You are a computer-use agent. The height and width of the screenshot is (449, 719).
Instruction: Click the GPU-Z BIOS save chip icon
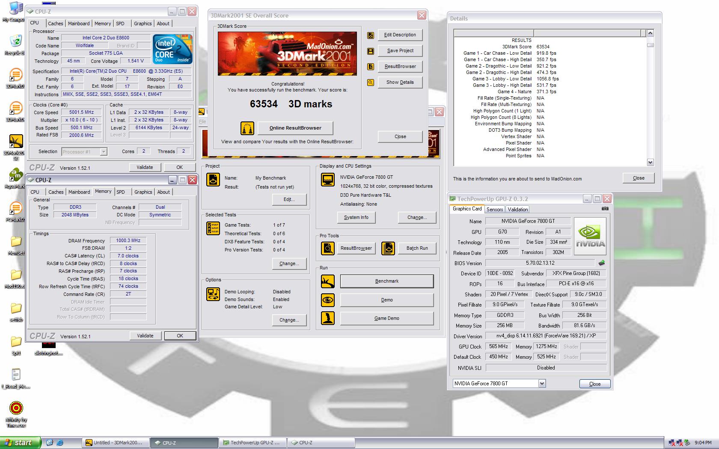(x=602, y=263)
